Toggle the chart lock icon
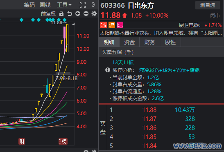Viewport: 224px width, 152px height. click(x=61, y=14)
